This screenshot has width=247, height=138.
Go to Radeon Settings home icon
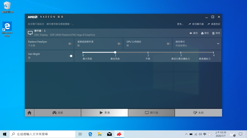click(29, 113)
